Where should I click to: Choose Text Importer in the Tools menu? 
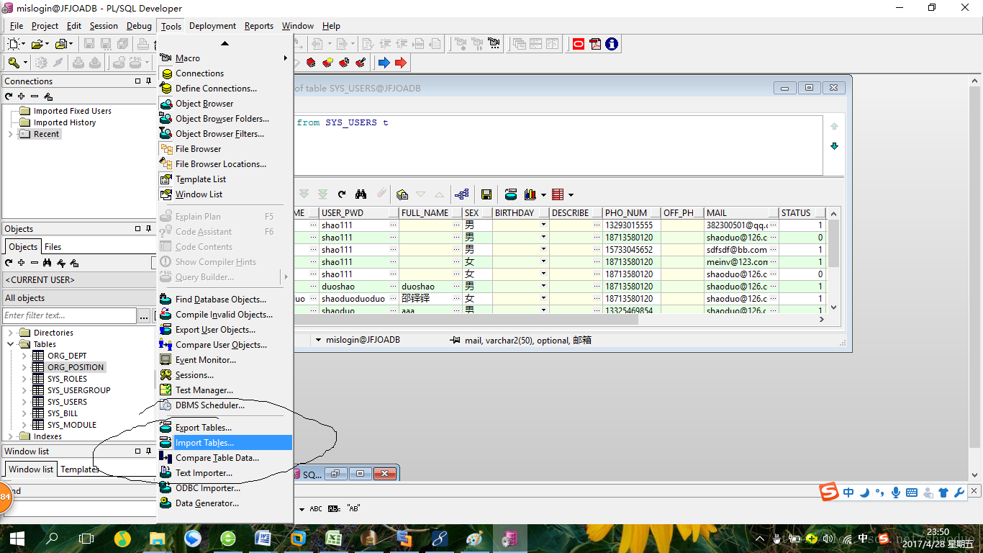224,473
